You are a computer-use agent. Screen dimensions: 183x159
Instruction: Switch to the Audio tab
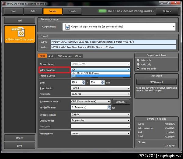[51, 56]
